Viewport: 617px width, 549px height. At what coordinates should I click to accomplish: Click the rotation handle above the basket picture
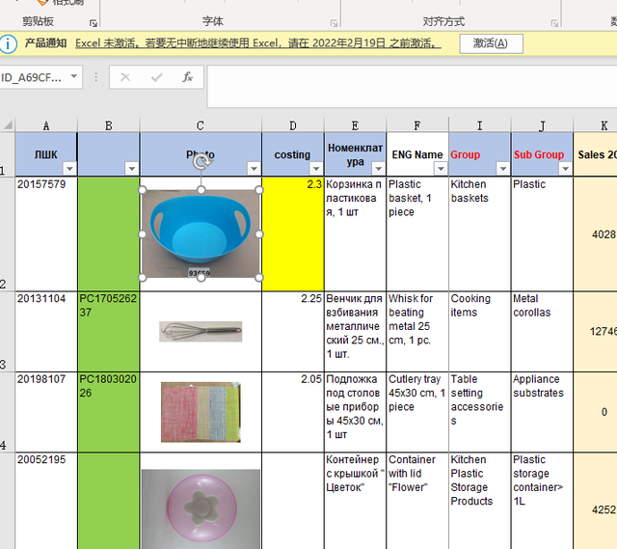(201, 162)
